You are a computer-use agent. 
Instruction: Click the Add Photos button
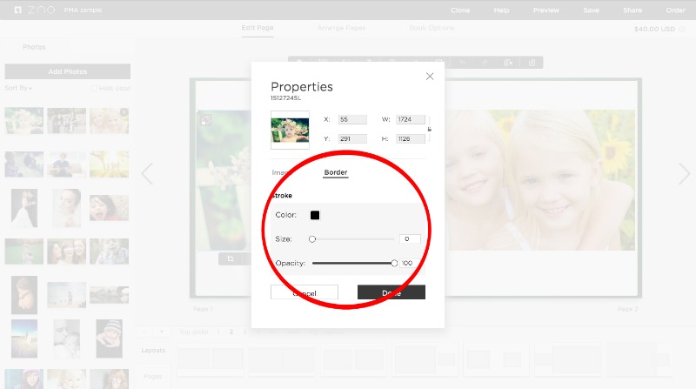tap(68, 71)
